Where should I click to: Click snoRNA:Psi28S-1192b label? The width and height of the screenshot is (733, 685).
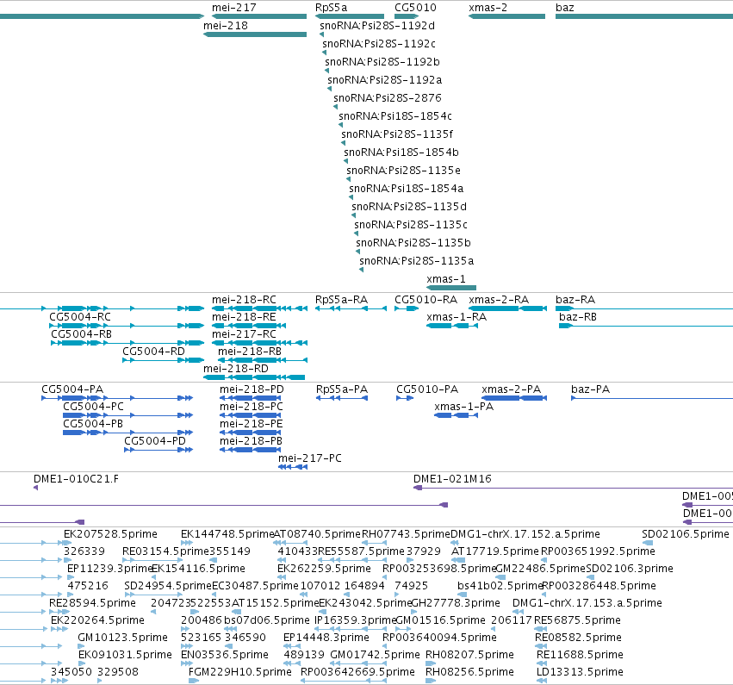coord(382,62)
